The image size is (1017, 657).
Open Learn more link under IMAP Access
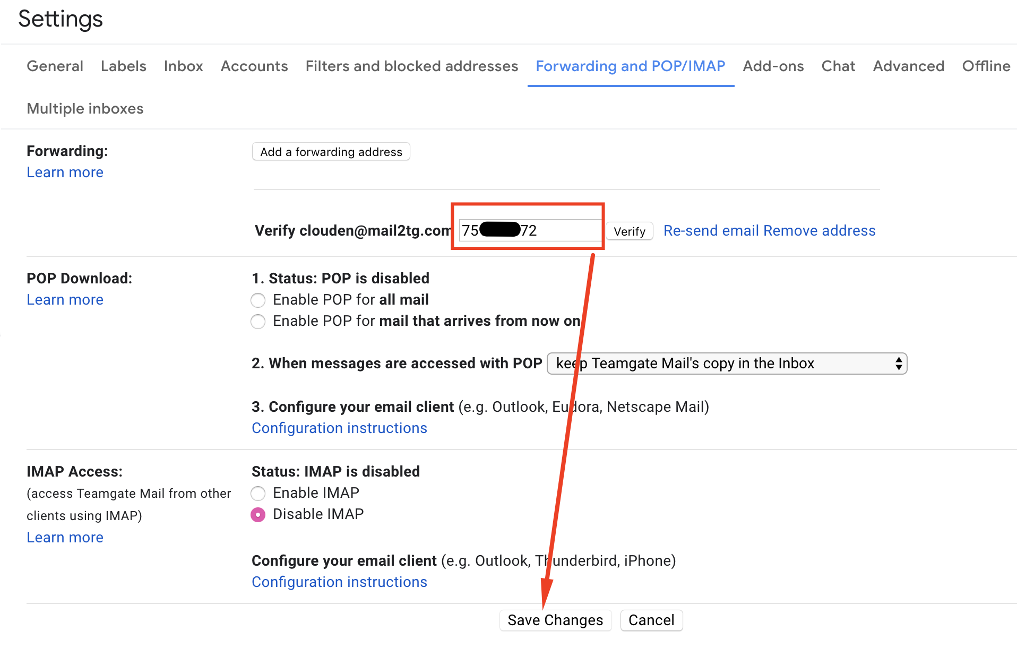click(65, 537)
